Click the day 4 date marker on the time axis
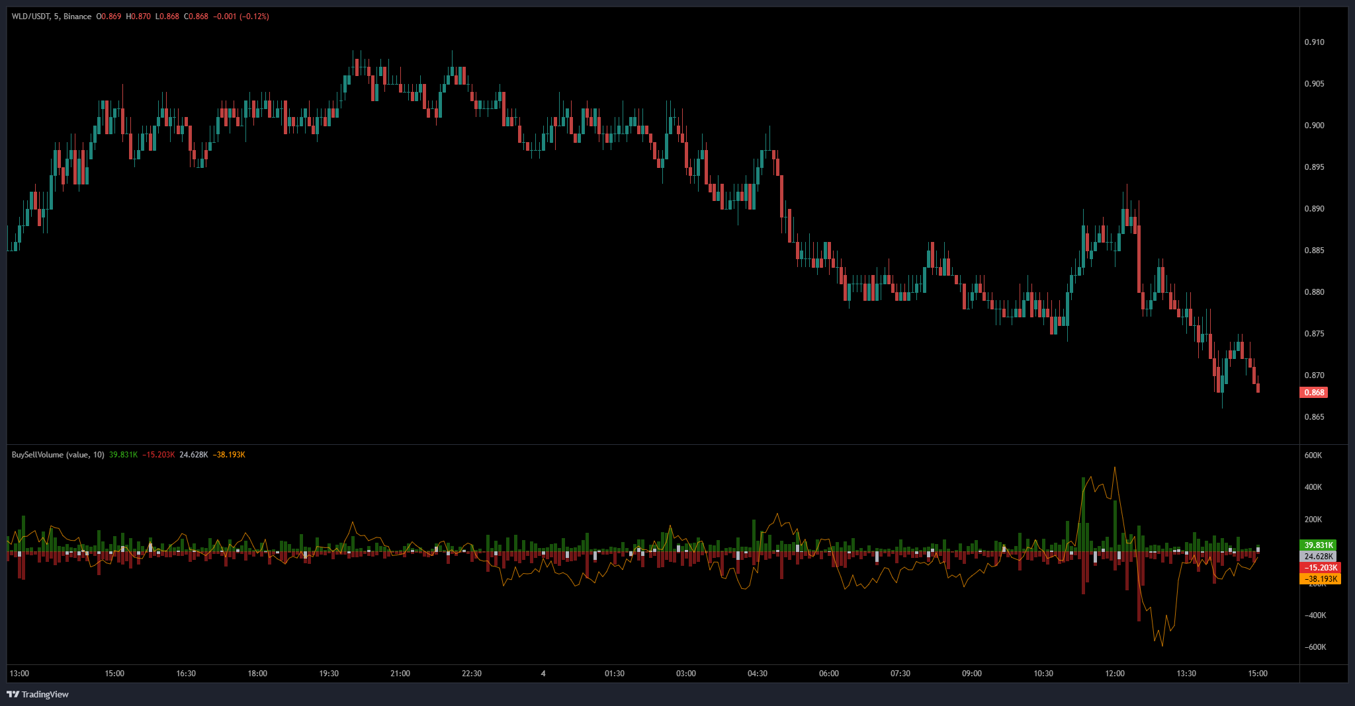This screenshot has height=706, width=1355. coord(543,674)
